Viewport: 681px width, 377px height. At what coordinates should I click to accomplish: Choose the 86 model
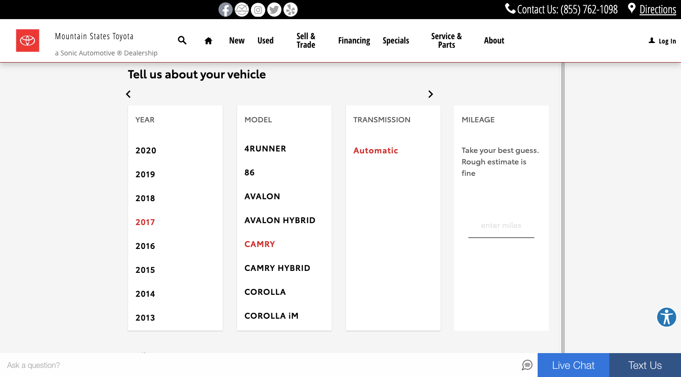[249, 172]
